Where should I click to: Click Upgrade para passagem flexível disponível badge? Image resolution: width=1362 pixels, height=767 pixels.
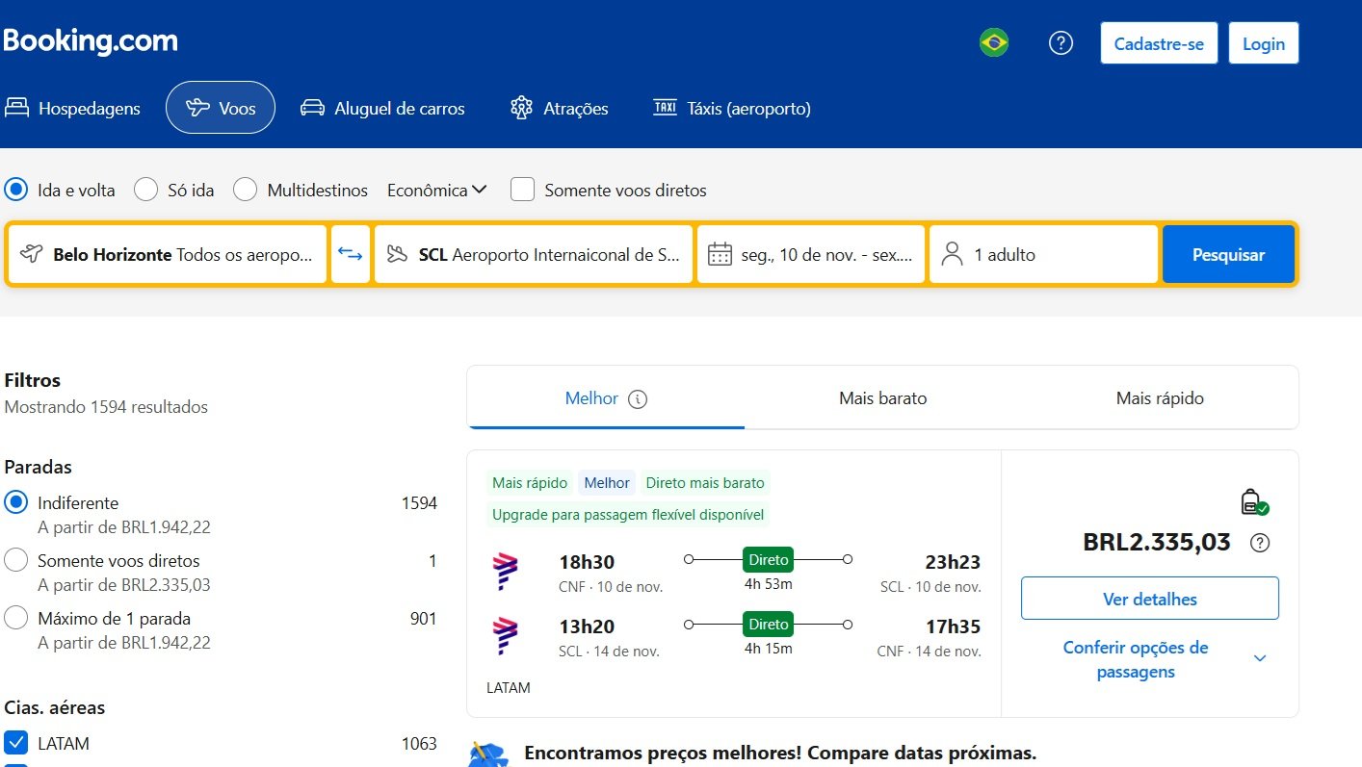click(x=628, y=515)
